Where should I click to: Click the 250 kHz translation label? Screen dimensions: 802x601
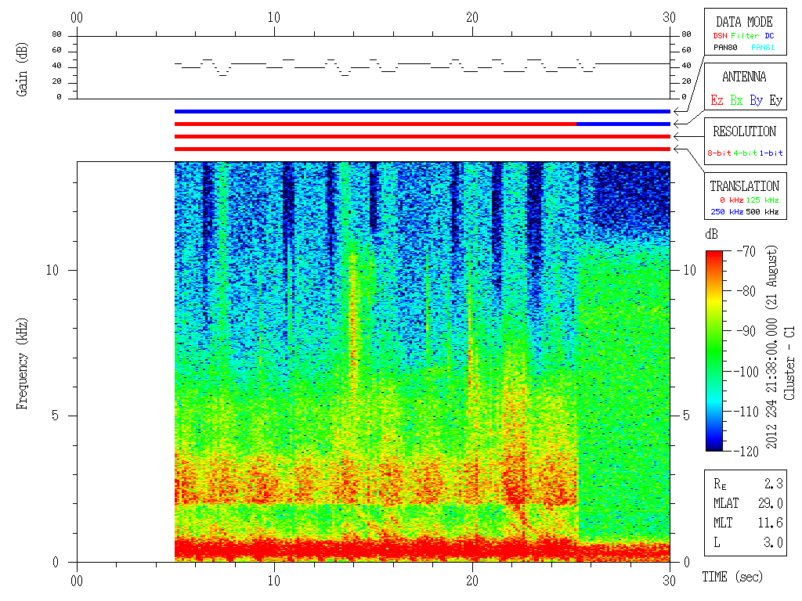727,211
